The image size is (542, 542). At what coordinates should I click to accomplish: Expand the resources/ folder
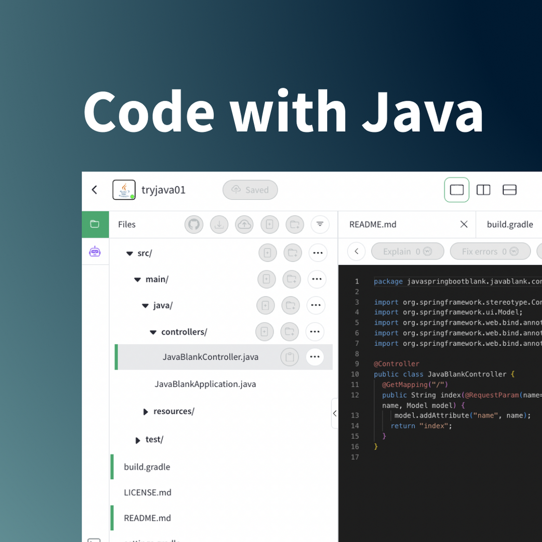coord(145,411)
